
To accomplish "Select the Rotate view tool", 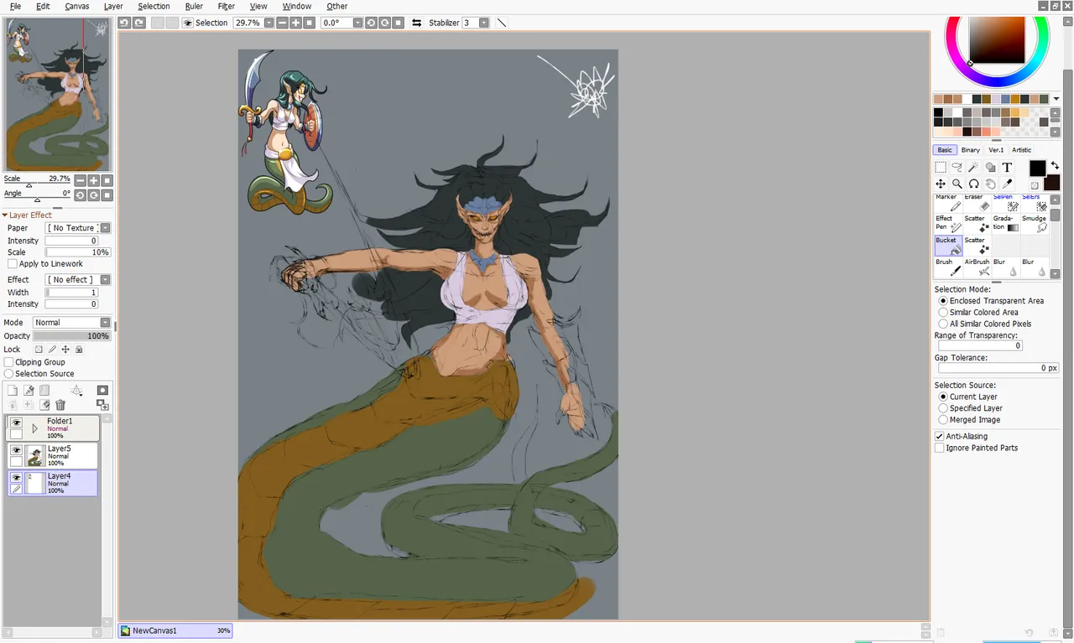I will pos(973,184).
